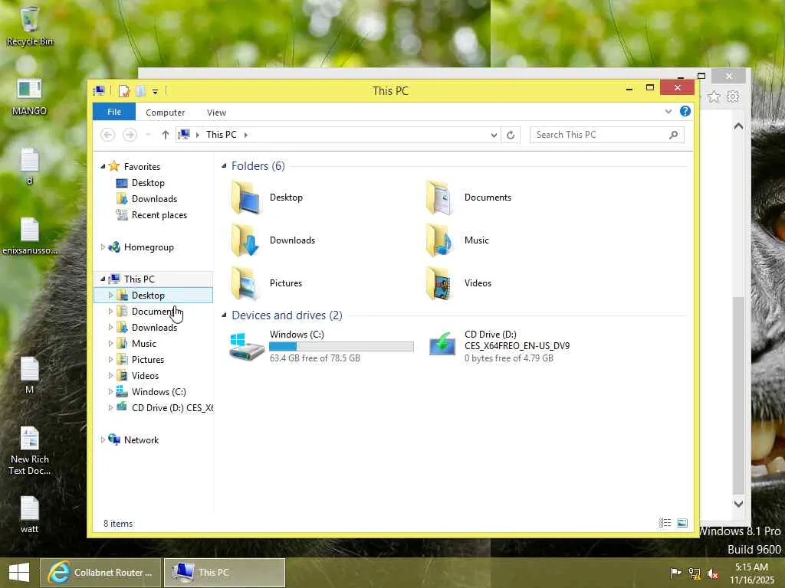Select Windows (C:) in navigation tree
The image size is (785, 588).
click(x=158, y=391)
